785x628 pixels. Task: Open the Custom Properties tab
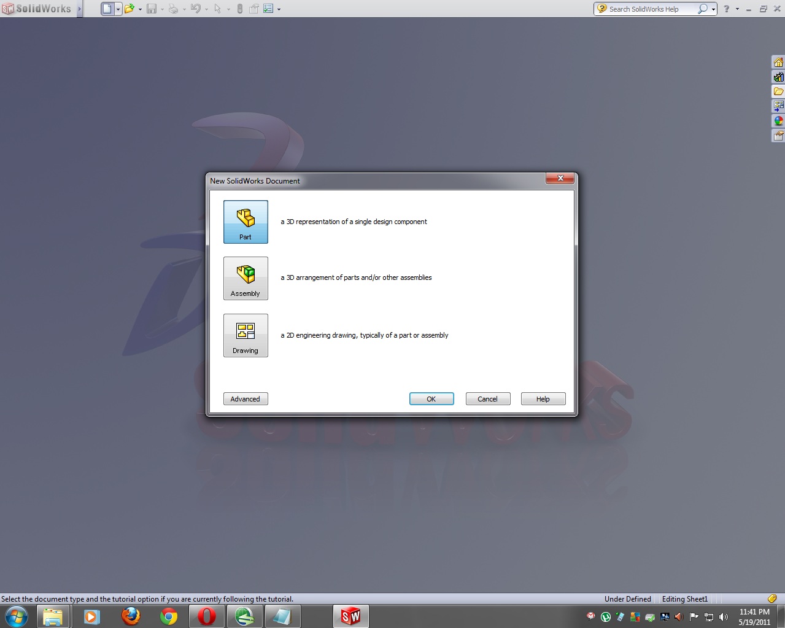[778, 136]
